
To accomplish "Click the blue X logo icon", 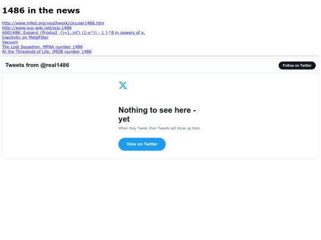I will (x=123, y=85).
